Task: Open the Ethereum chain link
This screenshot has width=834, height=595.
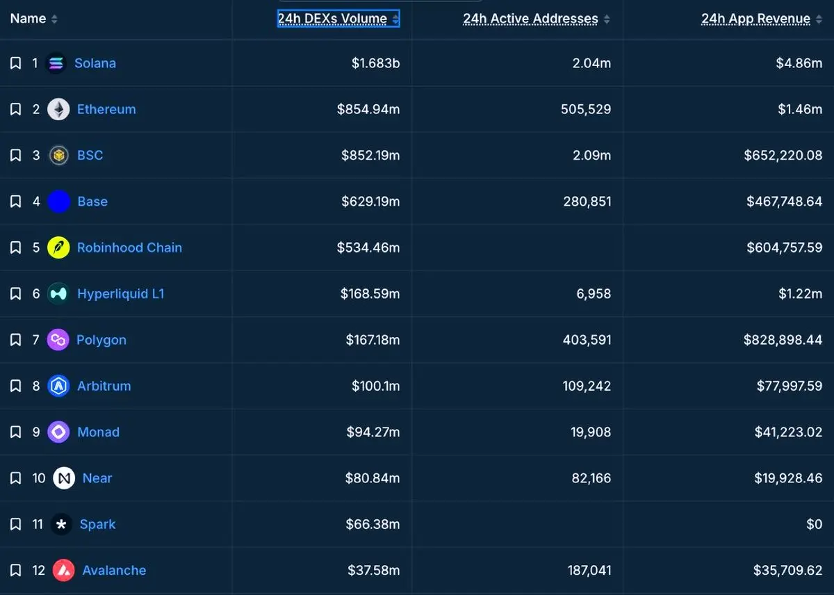Action: tap(106, 109)
